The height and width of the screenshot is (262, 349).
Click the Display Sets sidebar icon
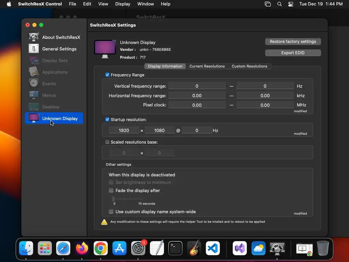pos(34,60)
